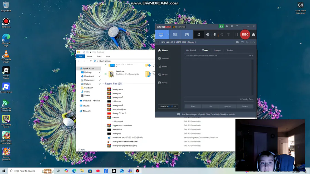
Task: Open Facebook from the taskbar
Action: pos(106,171)
